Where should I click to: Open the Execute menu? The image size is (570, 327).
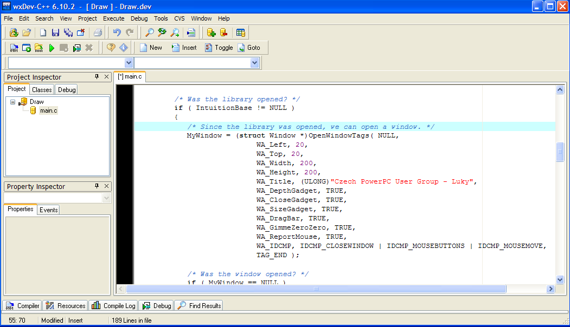tap(113, 18)
